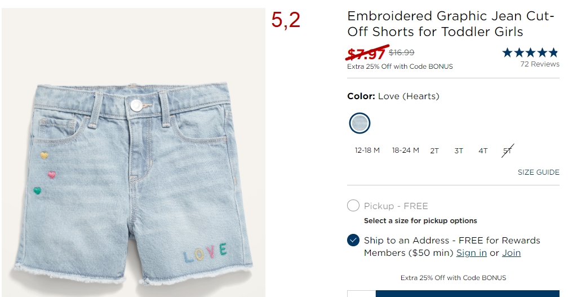Select the Pickup - FREE radio button
The image size is (586, 297).
click(353, 206)
